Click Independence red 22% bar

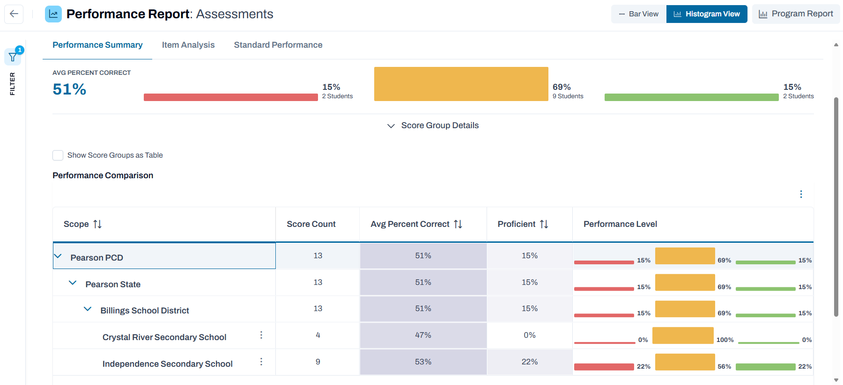[x=604, y=367]
